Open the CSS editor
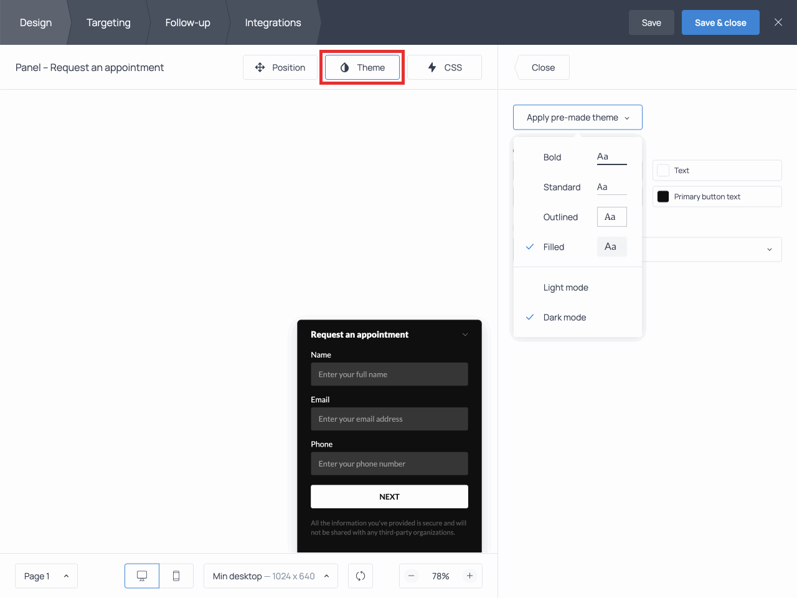 point(445,67)
